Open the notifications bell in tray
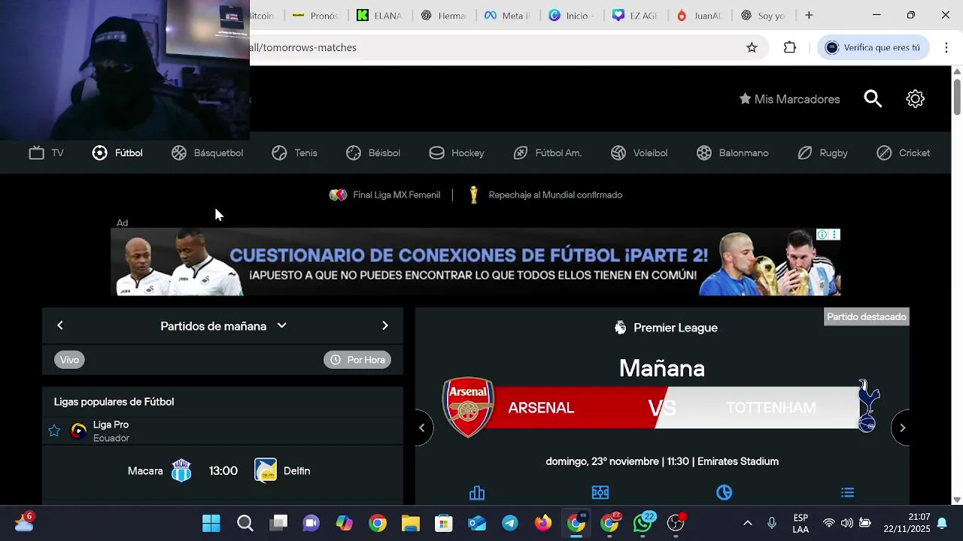This screenshot has height=541, width=963. click(942, 523)
